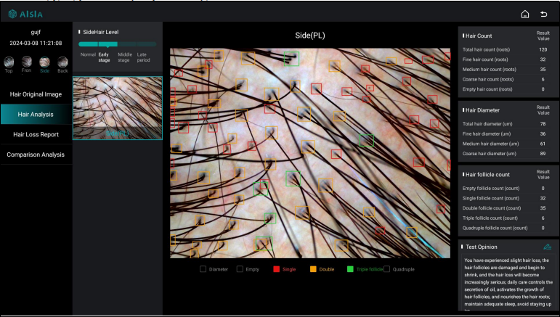Click the edit icon beside Test Opinion
560x317 pixels.
(x=547, y=247)
